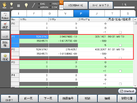Image resolution: width=137 pixels, height=103 pixels.
Task: Click the gray stop square icon
Action: [x=19, y=6]
